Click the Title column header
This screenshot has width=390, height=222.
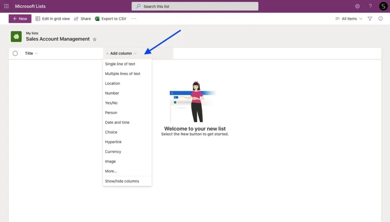tap(29, 53)
